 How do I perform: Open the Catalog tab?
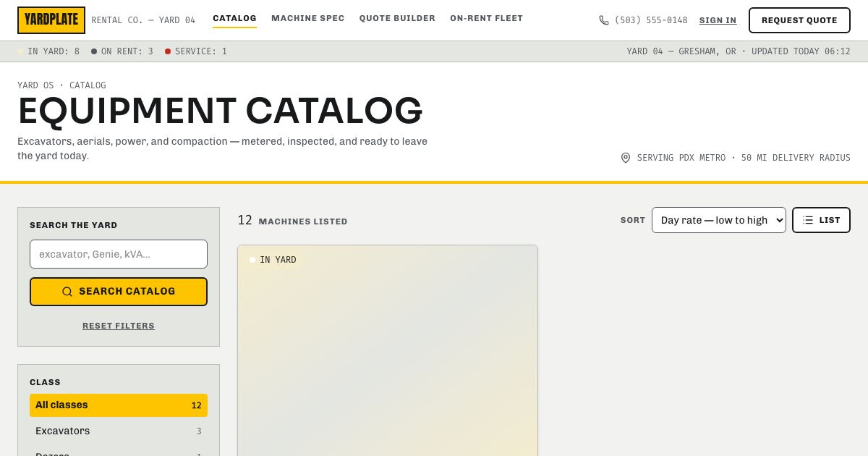234,18
